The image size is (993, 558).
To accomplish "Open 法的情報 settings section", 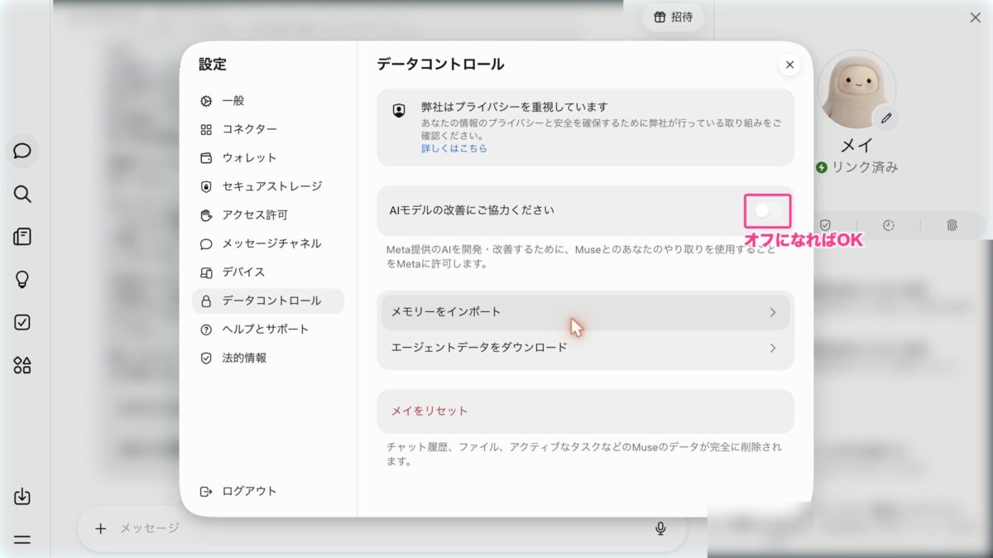I will pyautogui.click(x=268, y=358).
